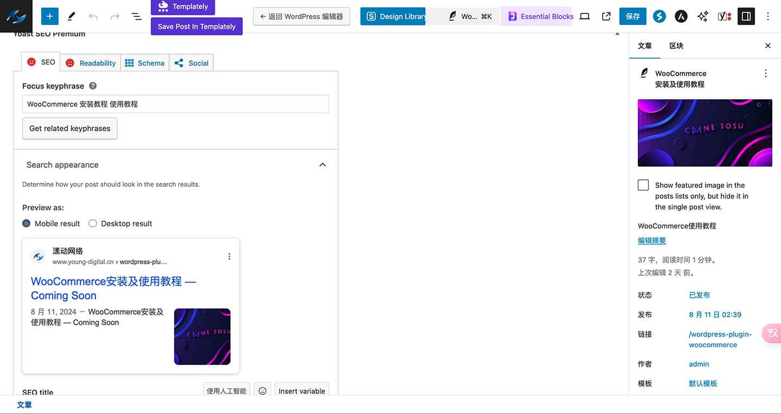781x414 pixels.
Task: Open the Astra settings icon
Action: 681,16
